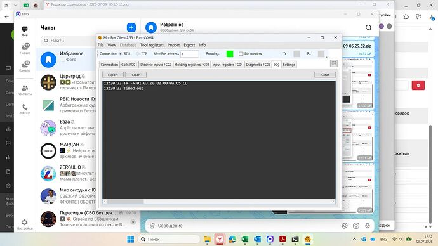Open File Explorer from the taskbar
The height and width of the screenshot is (246, 438).
point(207,239)
